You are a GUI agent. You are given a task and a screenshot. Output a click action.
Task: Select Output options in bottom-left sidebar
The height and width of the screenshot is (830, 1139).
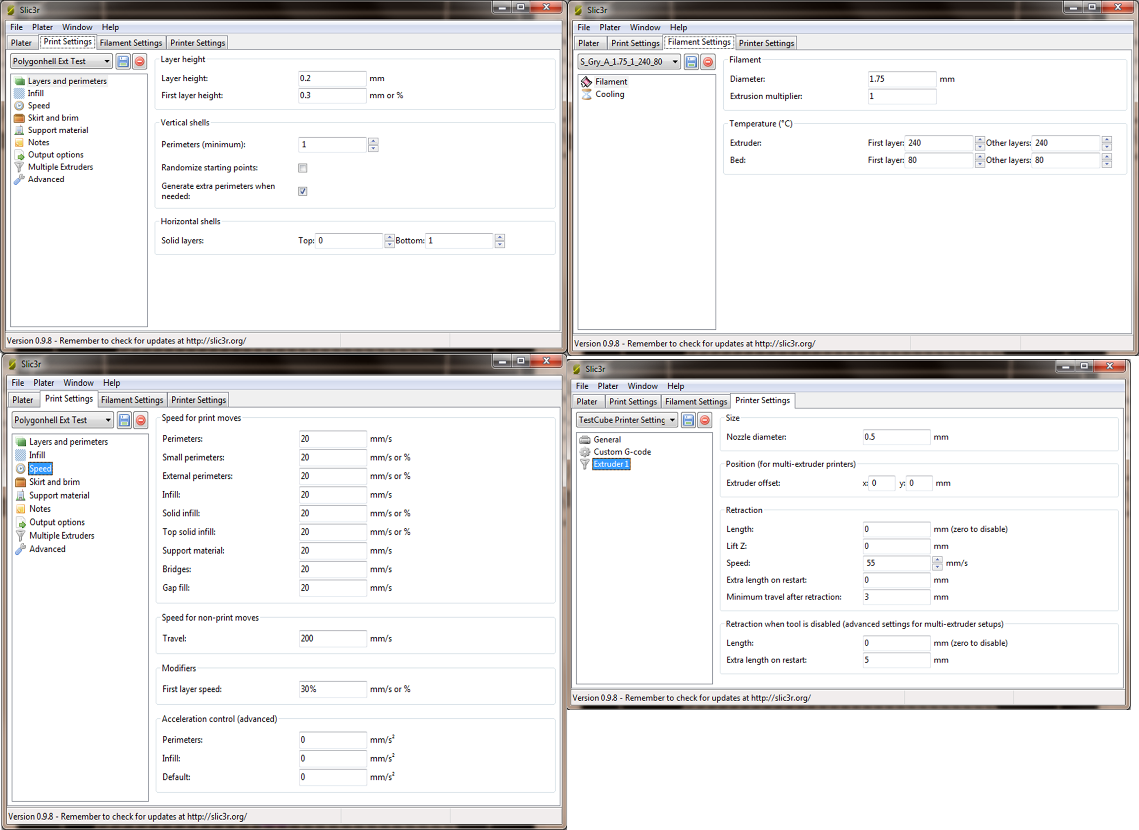[57, 522]
